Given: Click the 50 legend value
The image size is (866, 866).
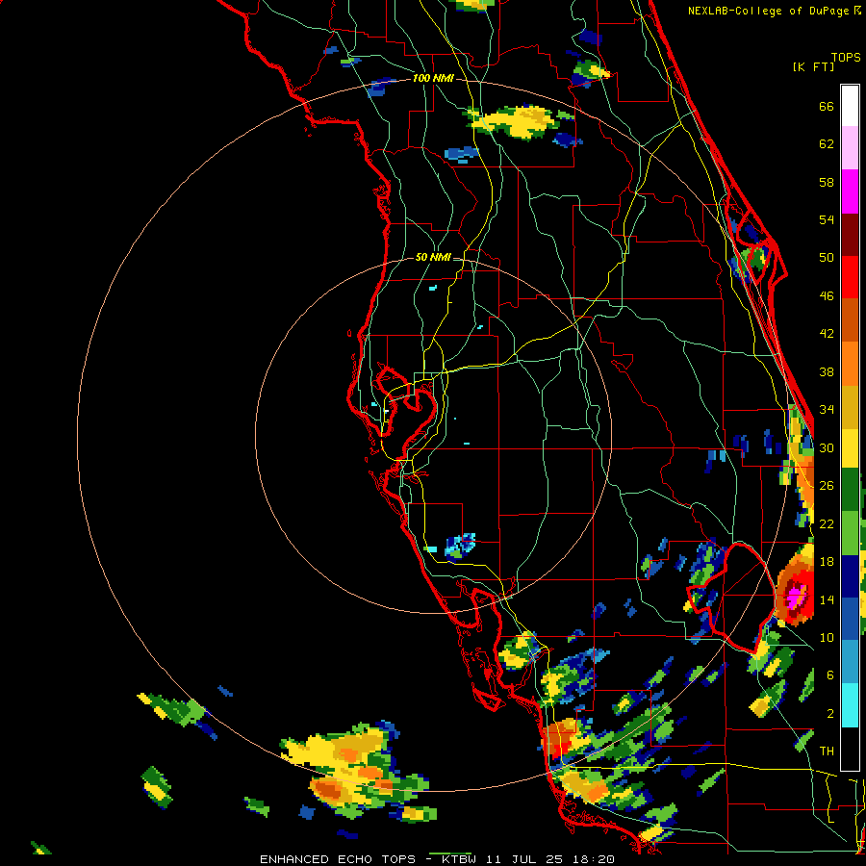Looking at the screenshot, I should (827, 258).
